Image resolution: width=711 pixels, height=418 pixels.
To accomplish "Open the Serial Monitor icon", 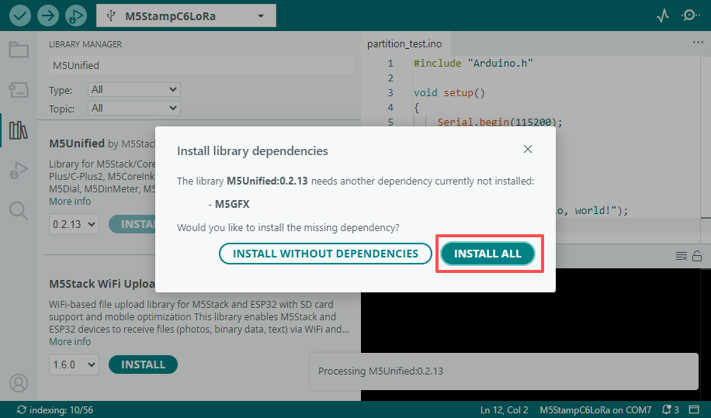I will pos(689,16).
